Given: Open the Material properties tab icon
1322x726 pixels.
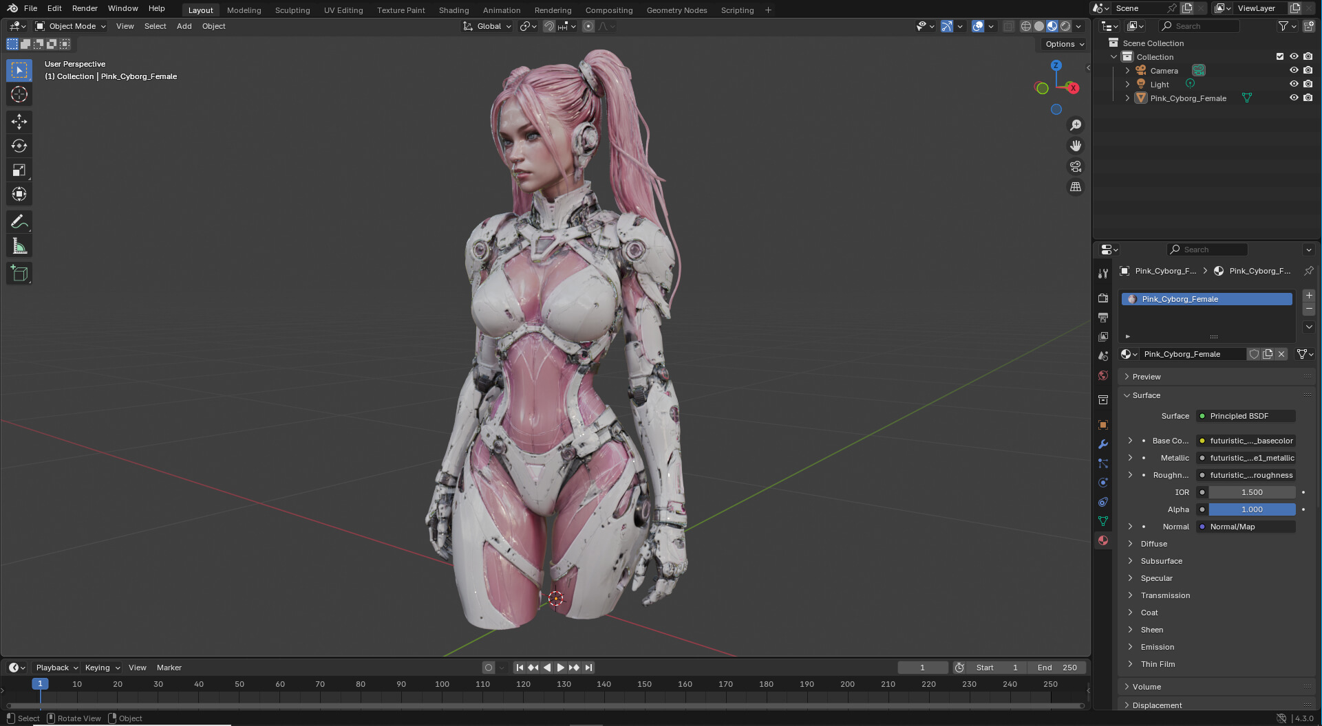Looking at the screenshot, I should (1103, 540).
